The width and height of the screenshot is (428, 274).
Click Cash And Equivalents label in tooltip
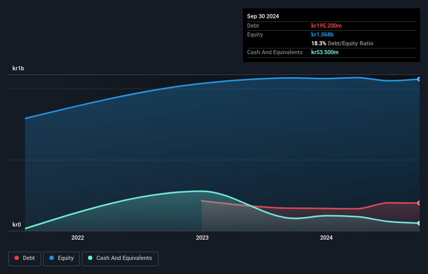point(275,52)
